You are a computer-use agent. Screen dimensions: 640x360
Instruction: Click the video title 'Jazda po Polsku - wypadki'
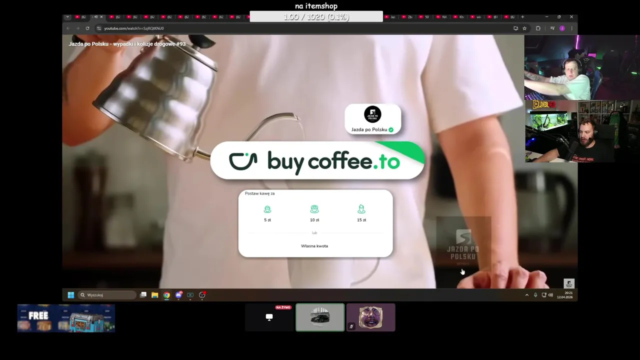click(x=127, y=44)
